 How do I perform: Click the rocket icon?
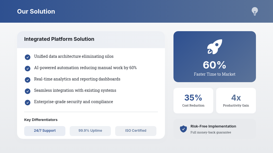(x=215, y=47)
